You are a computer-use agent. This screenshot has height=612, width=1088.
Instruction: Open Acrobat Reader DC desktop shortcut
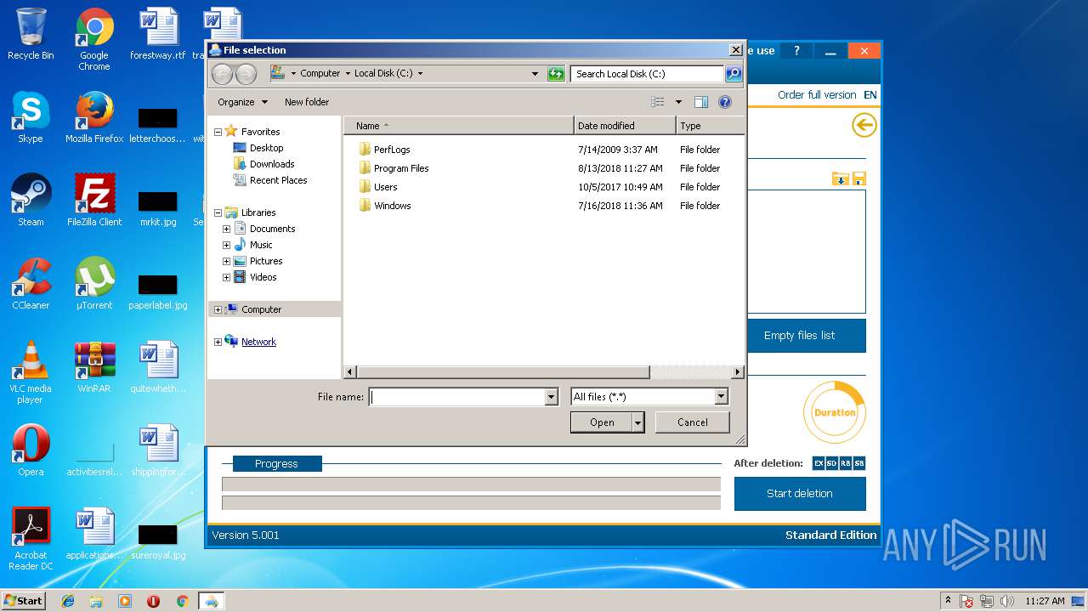point(31,539)
